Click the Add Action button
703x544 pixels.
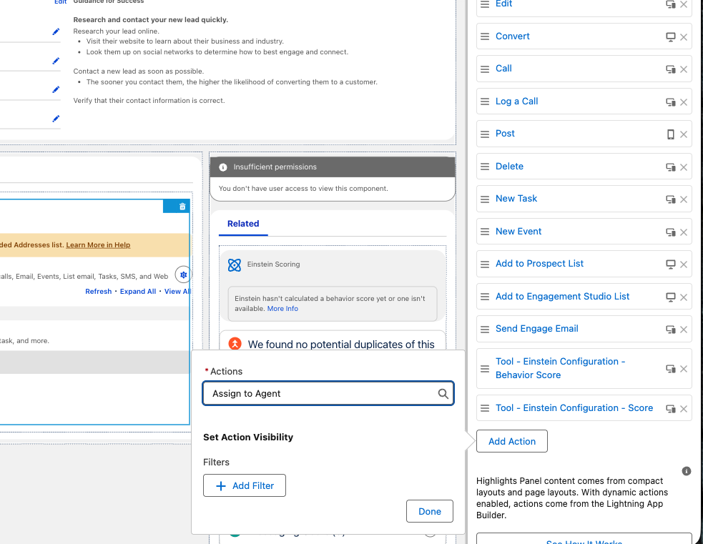click(511, 441)
